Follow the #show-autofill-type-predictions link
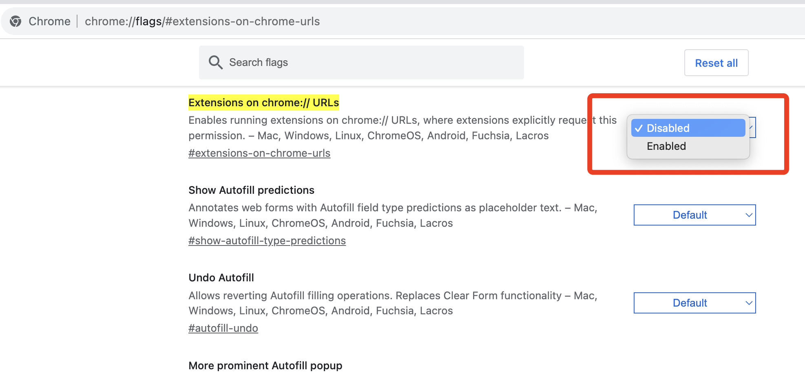 coord(267,241)
